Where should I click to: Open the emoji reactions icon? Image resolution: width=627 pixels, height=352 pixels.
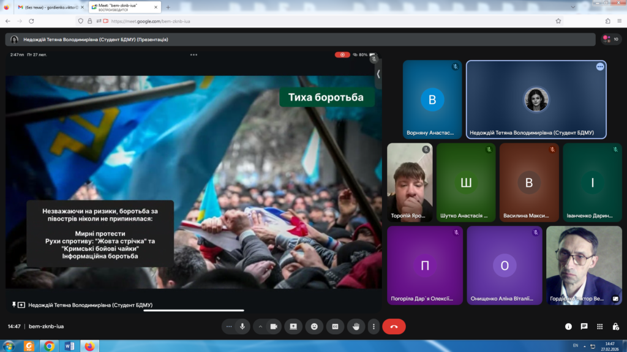(314, 327)
